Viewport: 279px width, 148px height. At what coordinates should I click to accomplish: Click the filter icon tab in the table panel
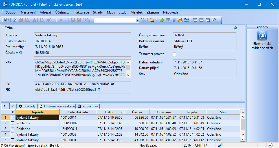pyautogui.click(x=13, y=106)
